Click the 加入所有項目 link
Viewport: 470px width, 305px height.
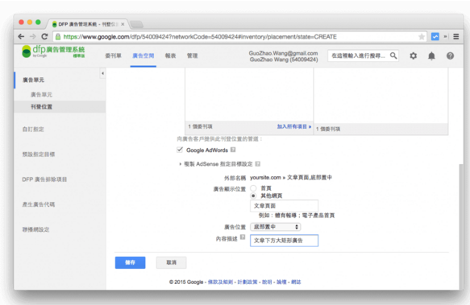293,126
